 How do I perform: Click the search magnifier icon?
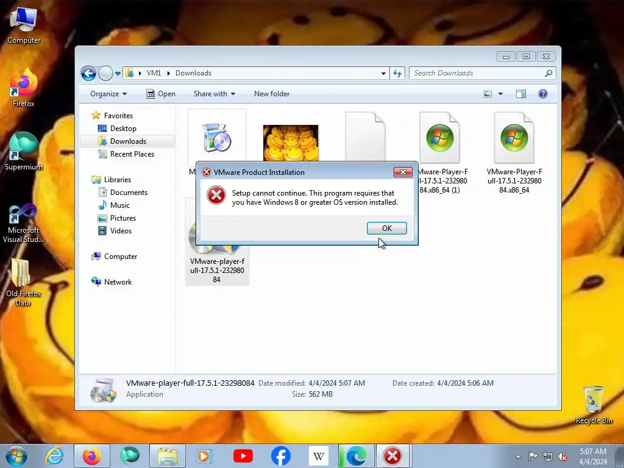pyautogui.click(x=548, y=73)
